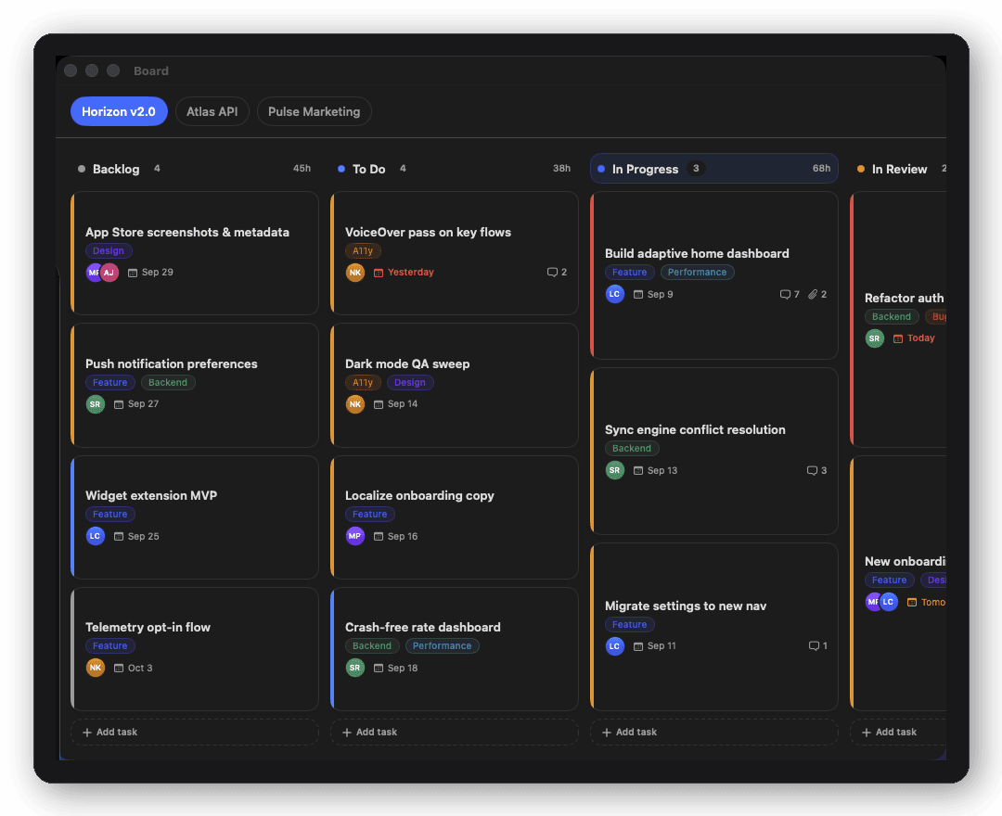The image size is (1002, 816).
Task: Click NK avatar on VoiceOver pass card
Action: click(355, 273)
